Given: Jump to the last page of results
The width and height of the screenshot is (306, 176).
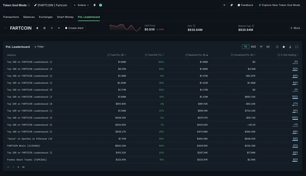Looking at the screenshot, I should pyautogui.click(x=23, y=167).
